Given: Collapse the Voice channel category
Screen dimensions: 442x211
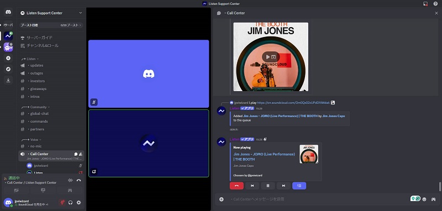Looking at the screenshot, I should (31, 140).
